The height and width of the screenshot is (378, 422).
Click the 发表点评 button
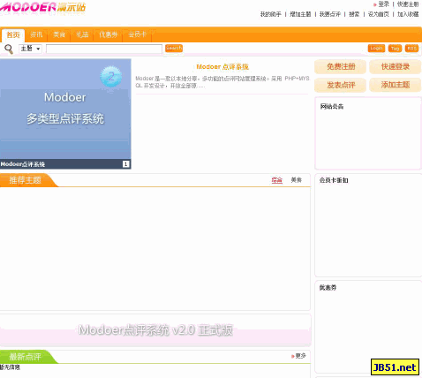click(341, 85)
